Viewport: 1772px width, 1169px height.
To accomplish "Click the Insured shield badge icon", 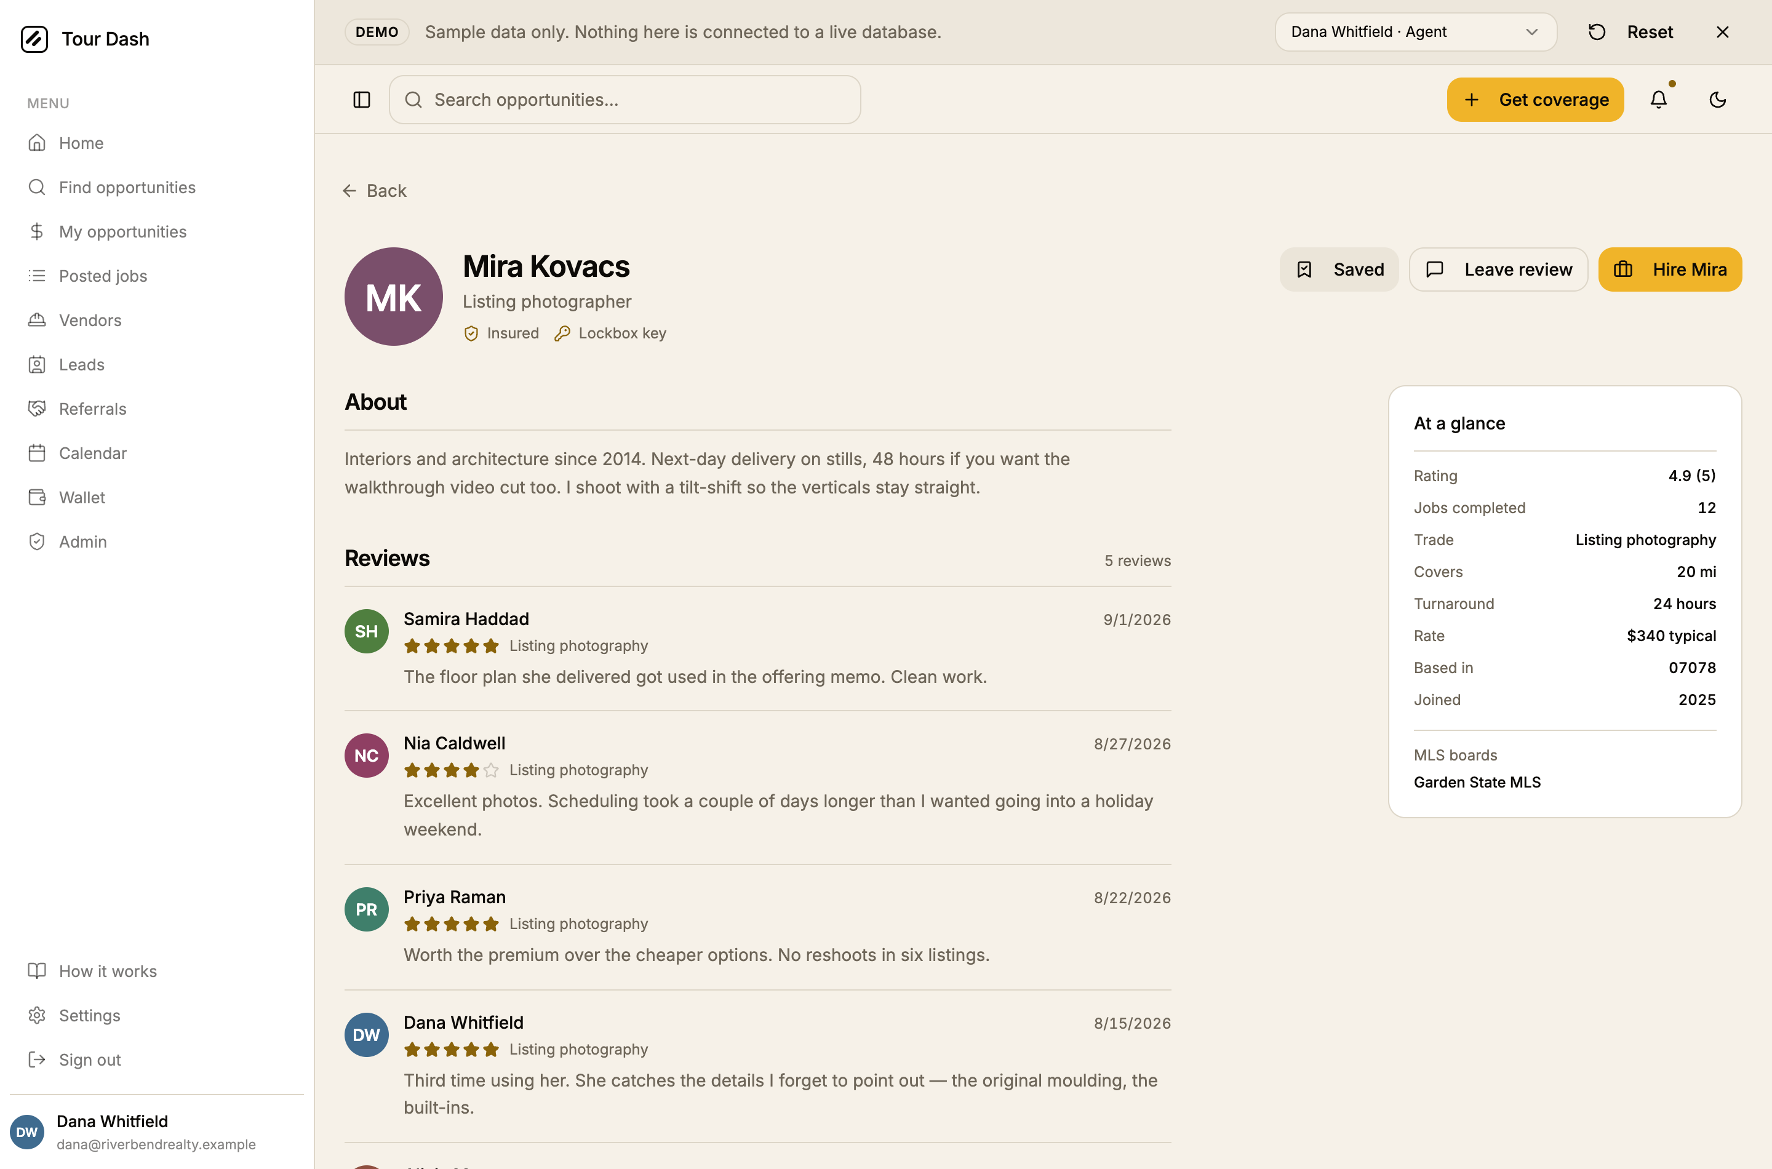I will click(471, 333).
